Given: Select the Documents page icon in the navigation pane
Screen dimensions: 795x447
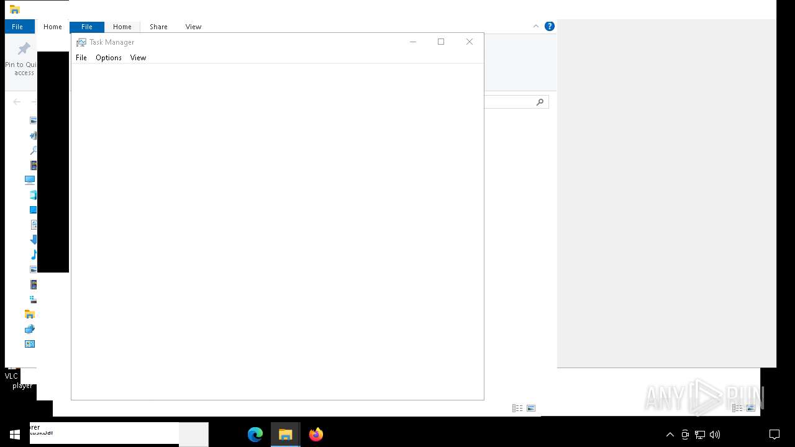Looking at the screenshot, I should click(34, 225).
